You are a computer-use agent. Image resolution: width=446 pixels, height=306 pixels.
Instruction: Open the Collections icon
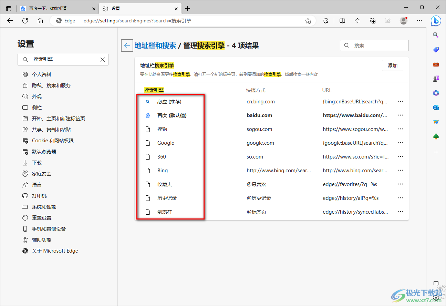373,21
